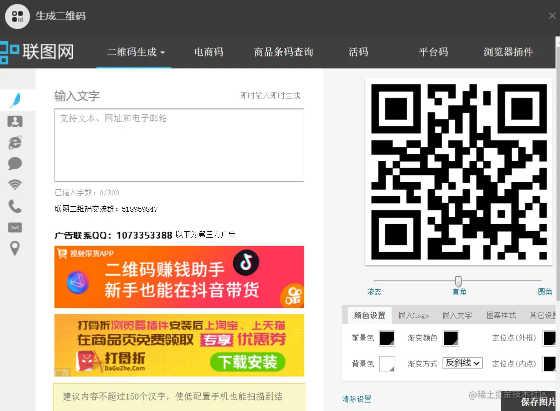Click the 输入文字 text area
This screenshot has width=560, height=411.
179,145
